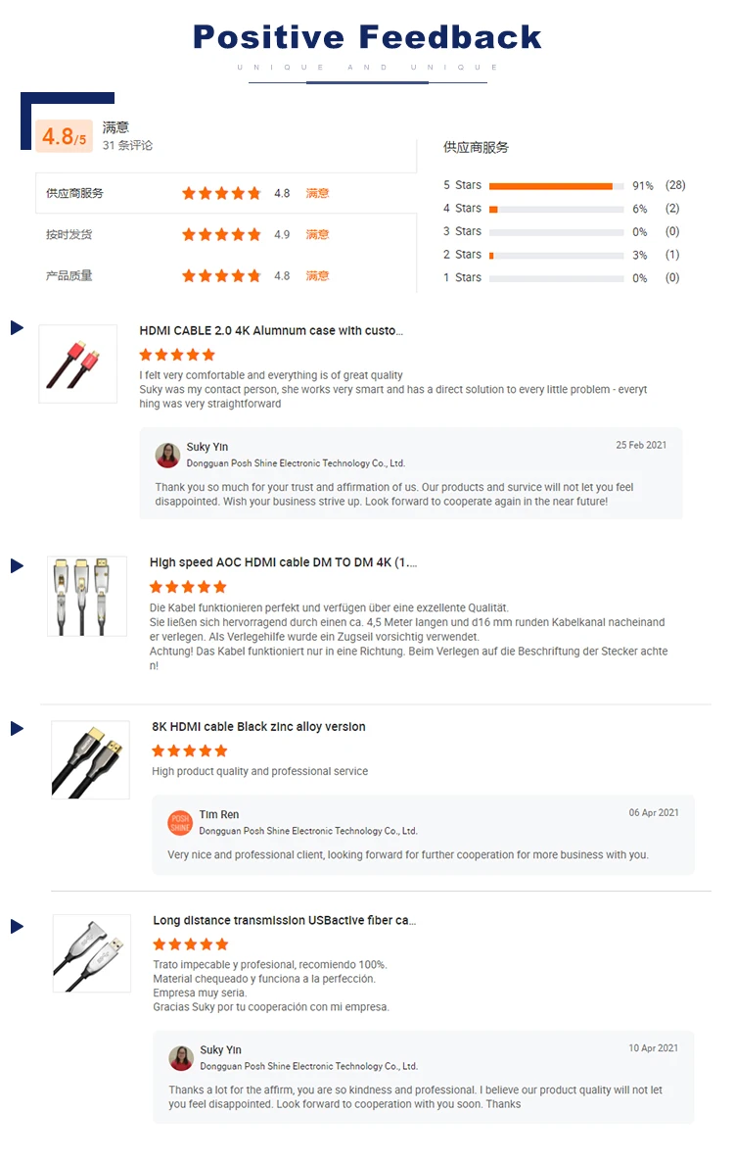Click Suky Yin's avatar in 25 Feb reply
This screenshot has height=1163, width=734.
167,455
